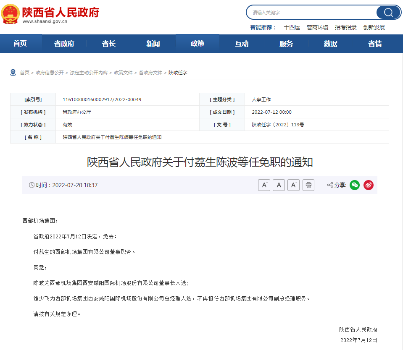Reset font size with the middle A icon
Viewport: 403px width, 350px height.
click(279, 185)
